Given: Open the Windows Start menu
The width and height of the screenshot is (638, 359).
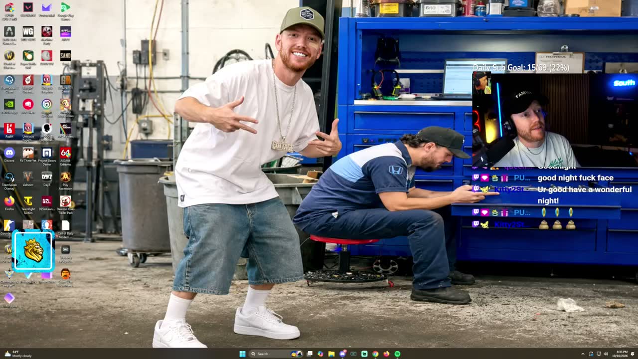Looking at the screenshot, I should (242, 354).
